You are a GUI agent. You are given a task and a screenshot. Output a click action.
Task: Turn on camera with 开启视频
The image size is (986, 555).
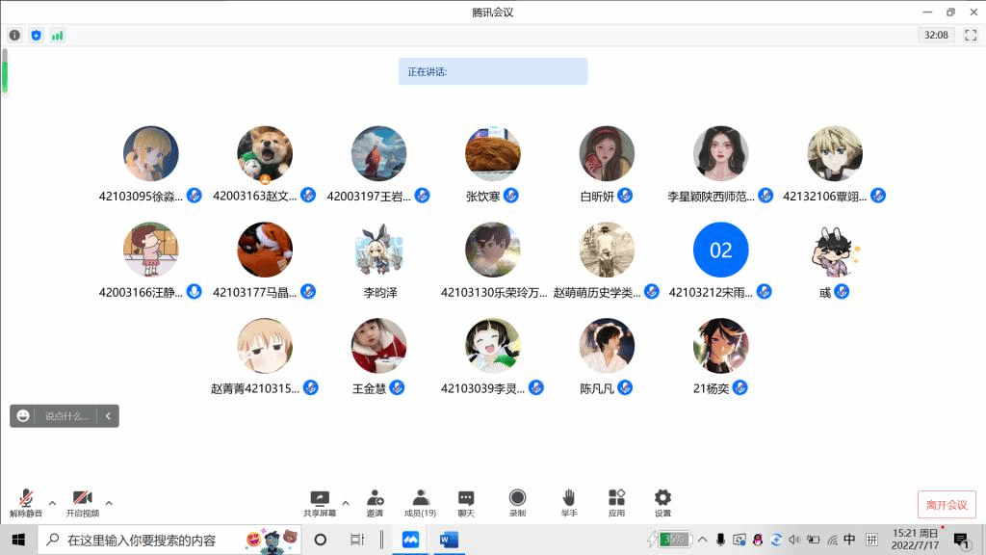click(x=82, y=503)
